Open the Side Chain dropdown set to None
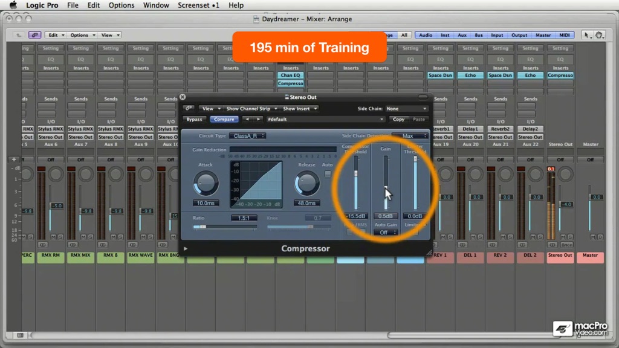The height and width of the screenshot is (348, 619). (406, 109)
